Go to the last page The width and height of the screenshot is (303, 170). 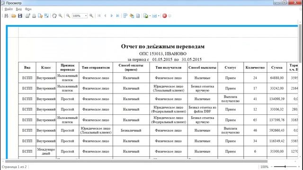click(117, 16)
